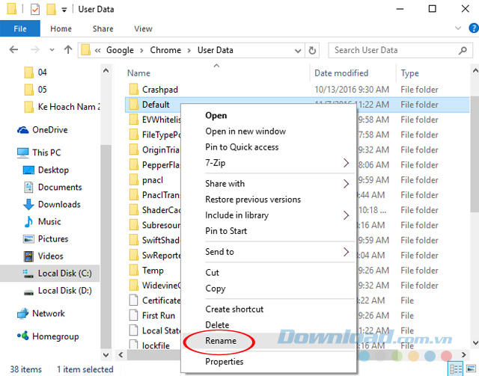
Task: Click the Search User Data field
Action: [400, 50]
